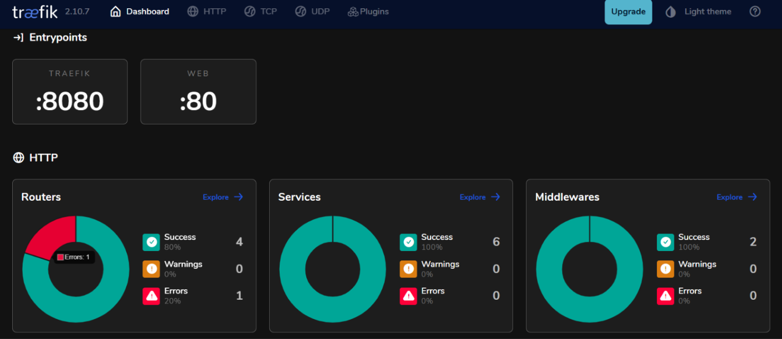782x339 pixels.
Task: Click Middlewares Errors triangle icon
Action: 666,296
